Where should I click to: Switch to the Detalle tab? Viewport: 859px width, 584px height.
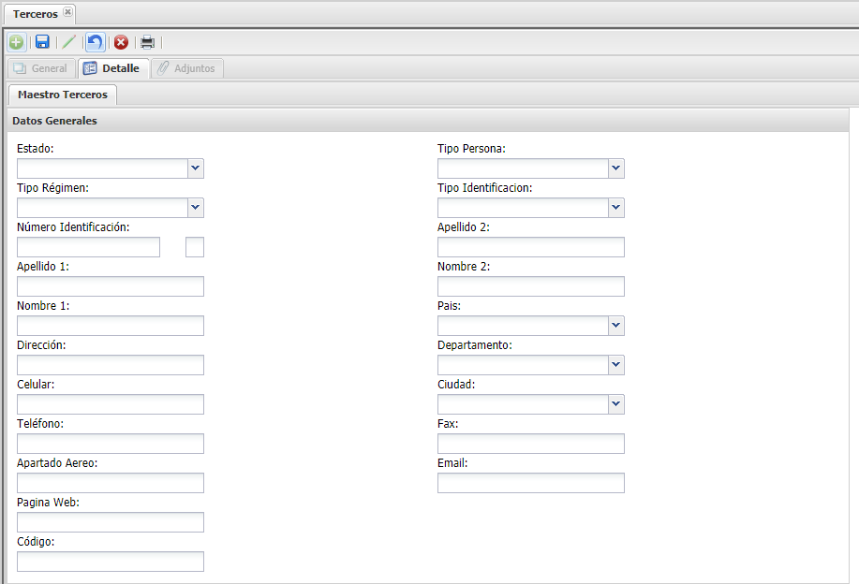point(111,68)
